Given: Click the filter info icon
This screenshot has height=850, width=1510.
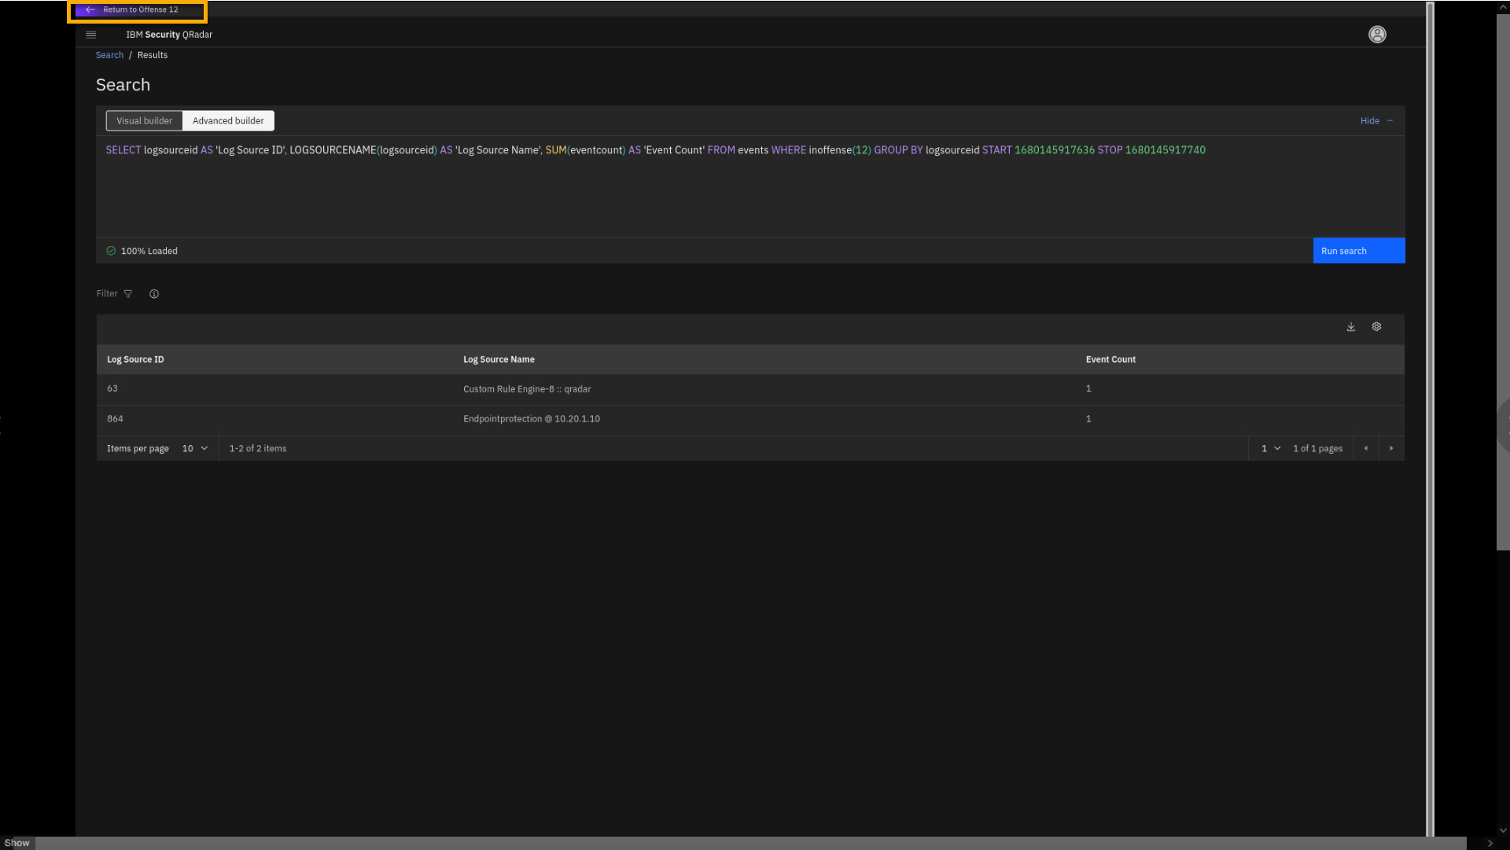Looking at the screenshot, I should [x=154, y=294].
